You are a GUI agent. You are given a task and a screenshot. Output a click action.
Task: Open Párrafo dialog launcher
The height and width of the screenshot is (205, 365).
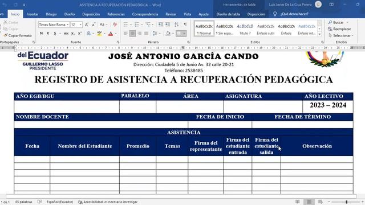(188, 42)
